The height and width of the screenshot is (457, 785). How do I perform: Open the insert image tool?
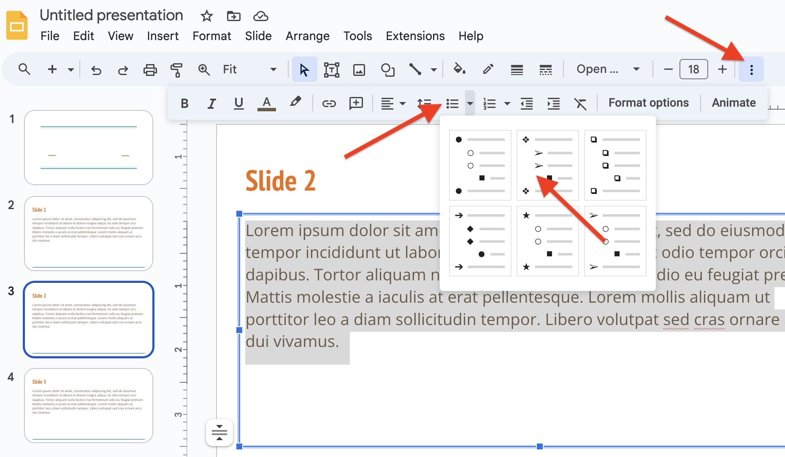pyautogui.click(x=359, y=69)
